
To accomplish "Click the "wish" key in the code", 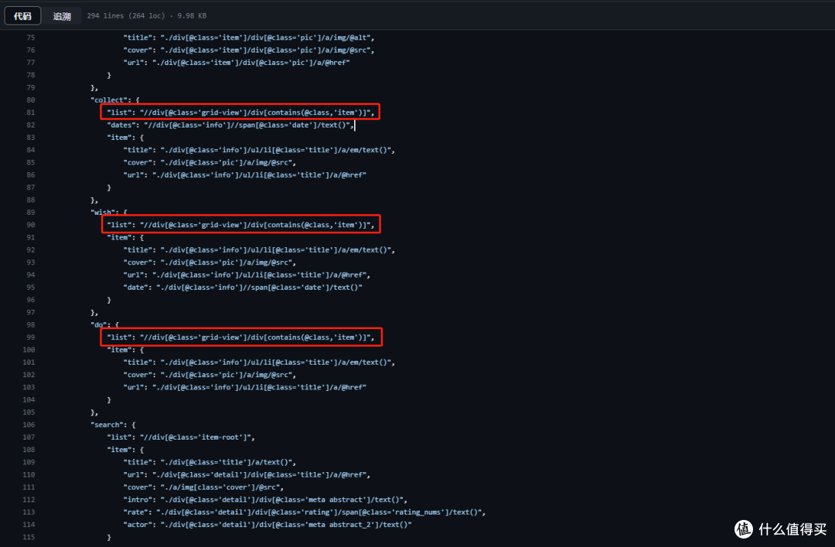I will 104,212.
